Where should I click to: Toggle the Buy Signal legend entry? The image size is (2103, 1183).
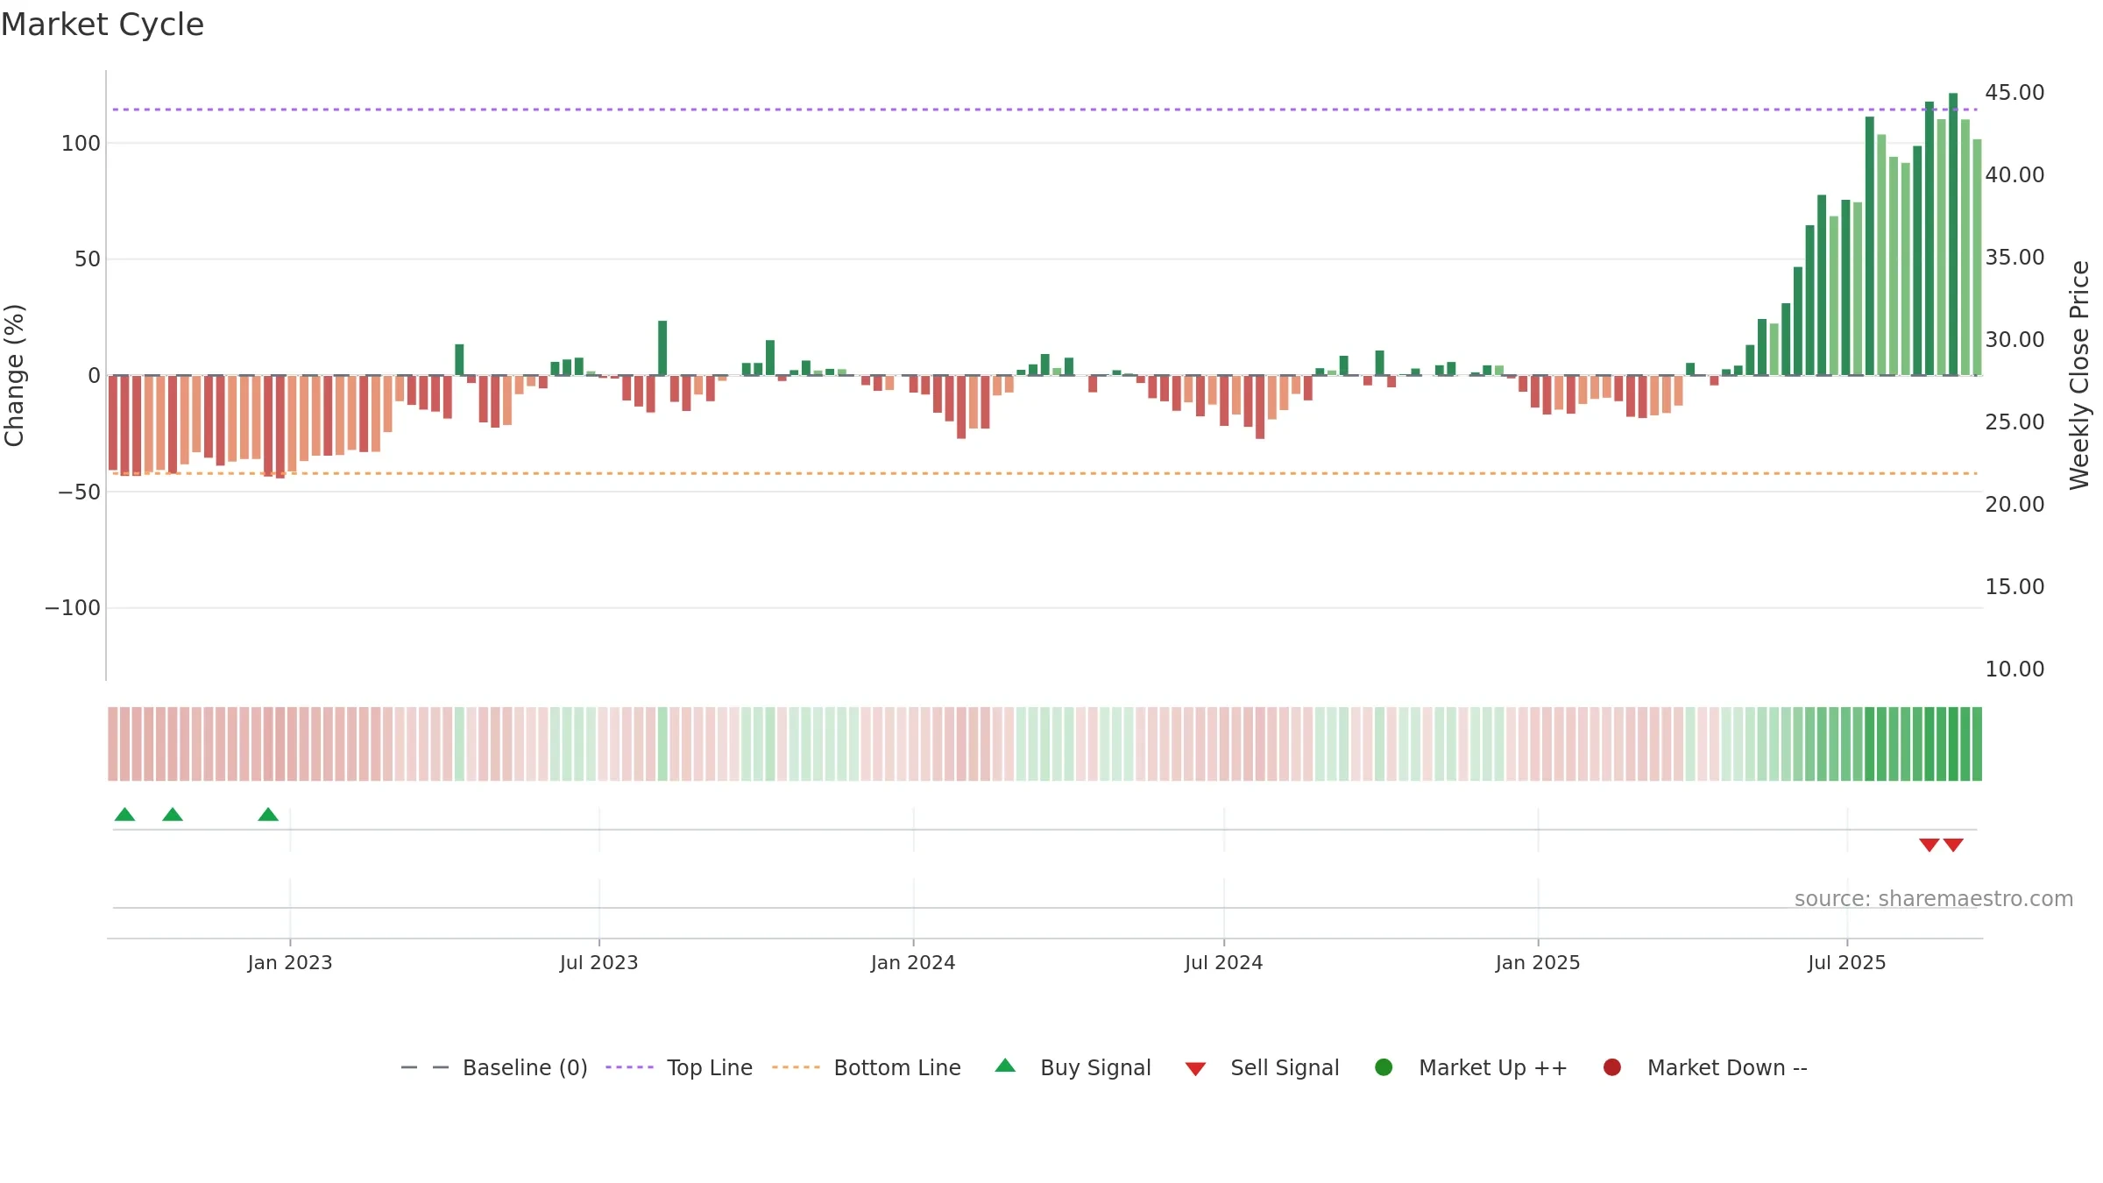[x=1073, y=1067]
